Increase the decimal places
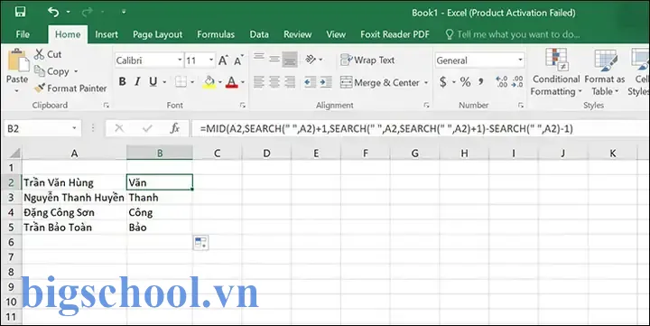The height and width of the screenshot is (326, 650). click(x=502, y=81)
